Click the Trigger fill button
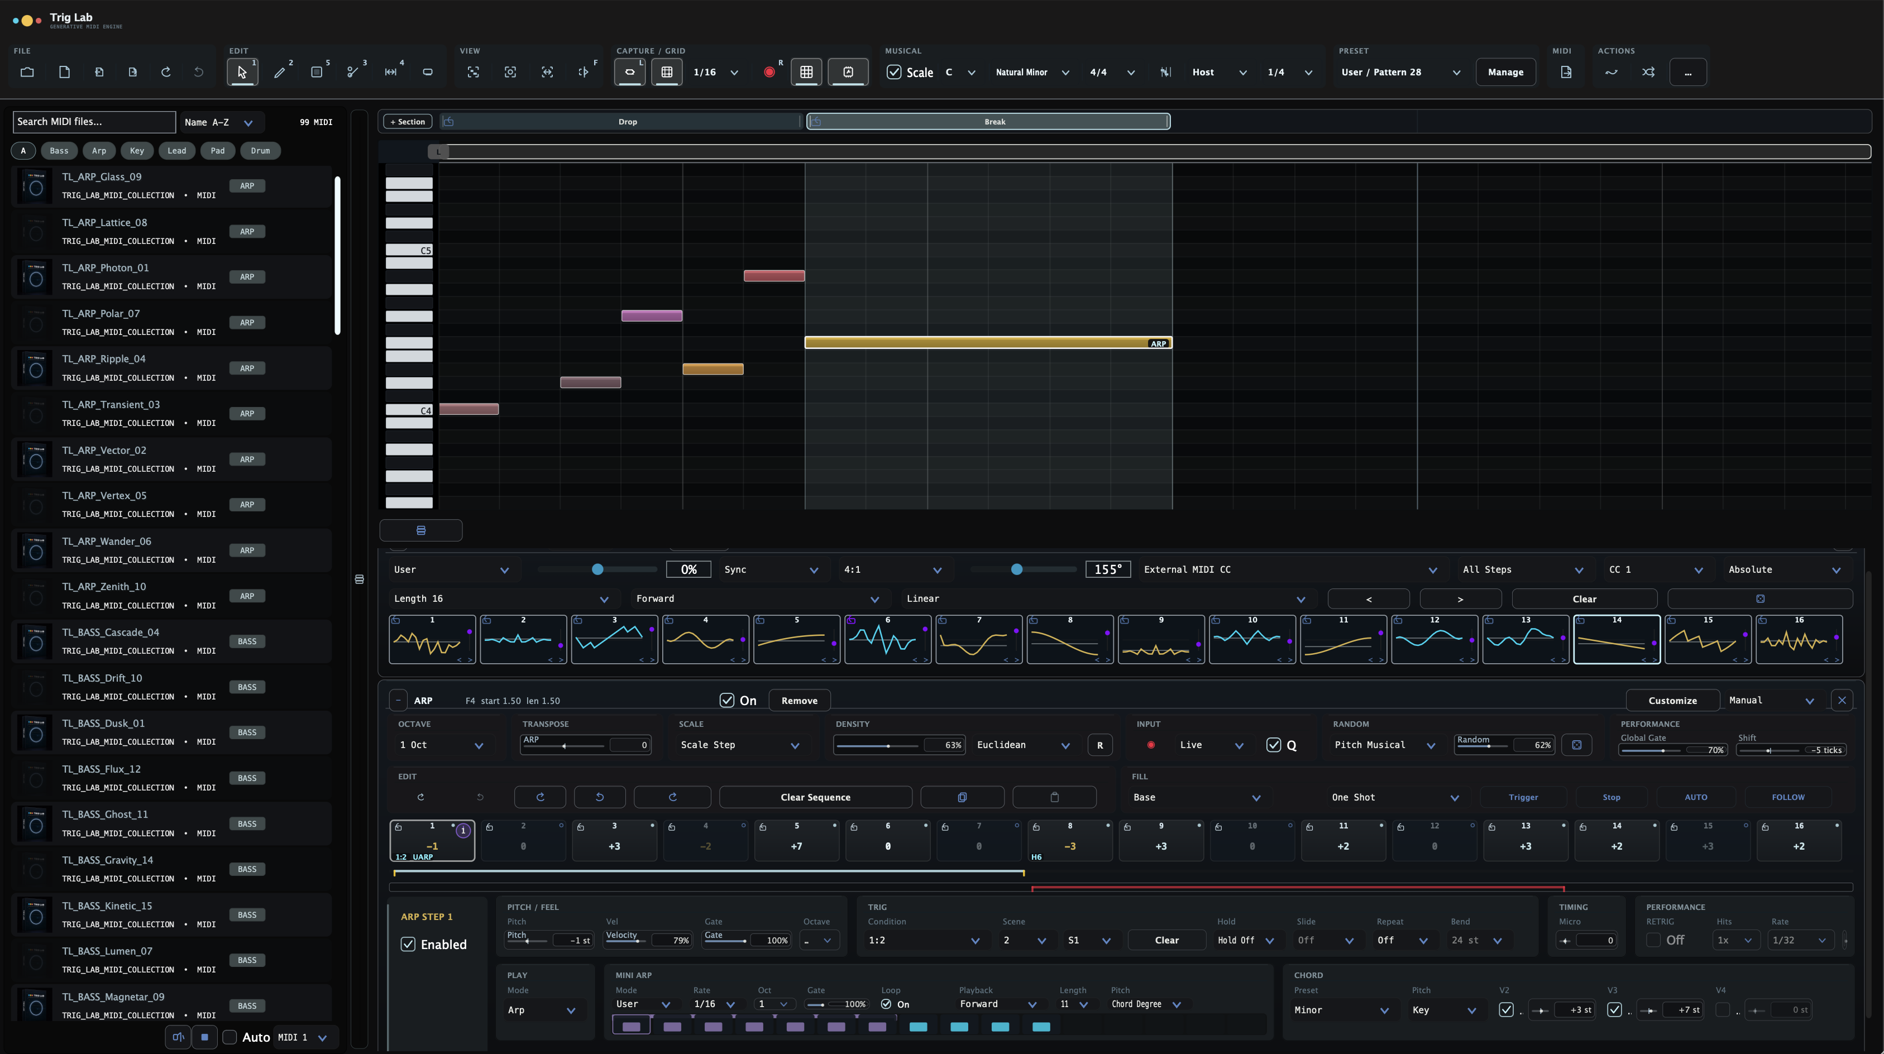Image resolution: width=1884 pixels, height=1054 pixels. coord(1523,797)
